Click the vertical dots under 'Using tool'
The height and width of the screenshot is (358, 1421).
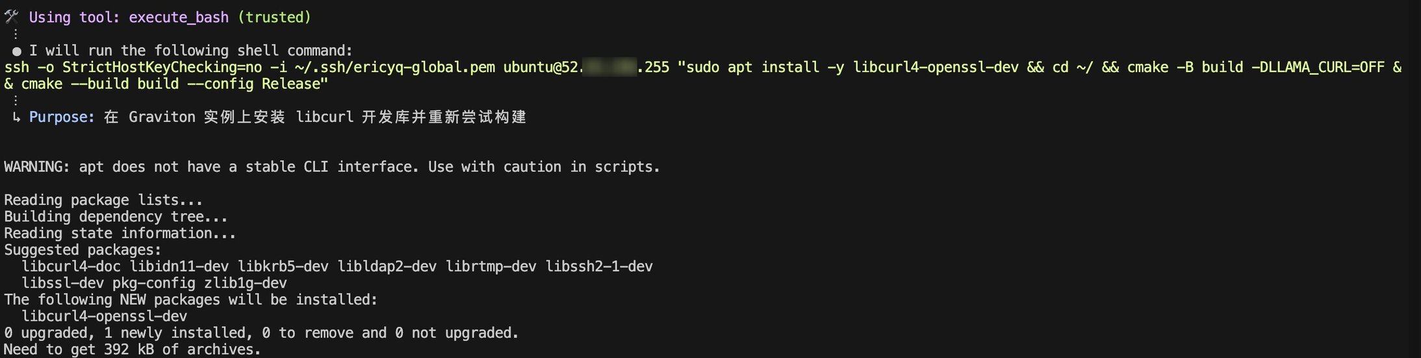point(15,34)
